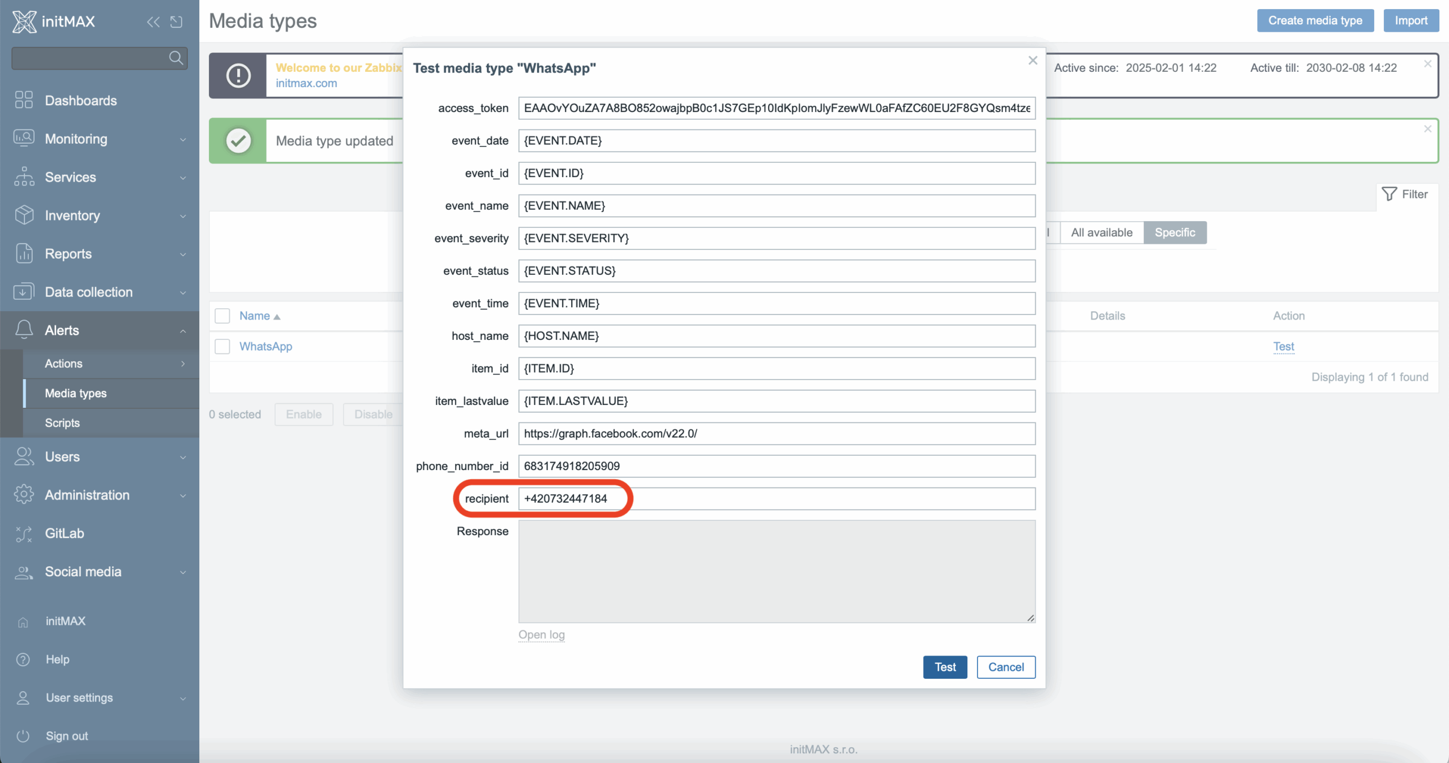Click the Cancel button in dialog
1449x763 pixels.
point(1006,667)
